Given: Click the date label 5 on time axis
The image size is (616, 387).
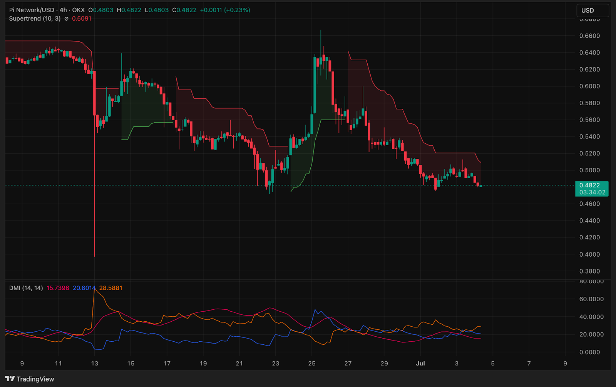Looking at the screenshot, I should point(493,363).
